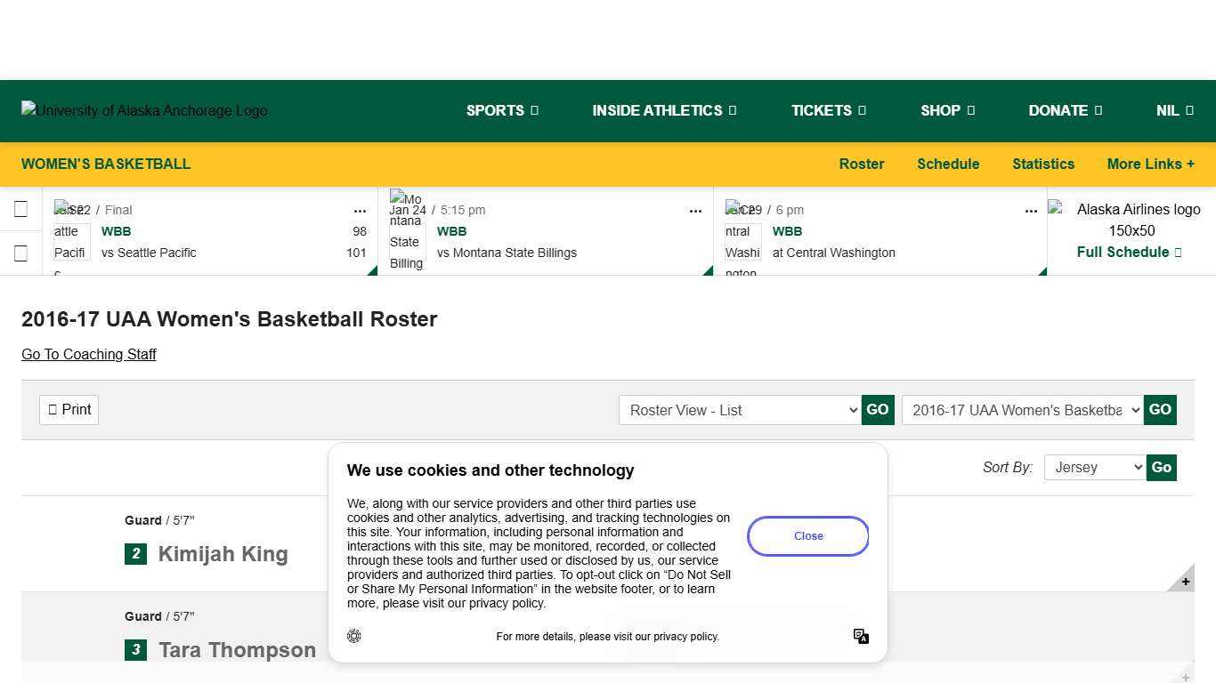Open the ellipsis menu on Montana State Billings game
1216x683 pixels.
(x=695, y=211)
